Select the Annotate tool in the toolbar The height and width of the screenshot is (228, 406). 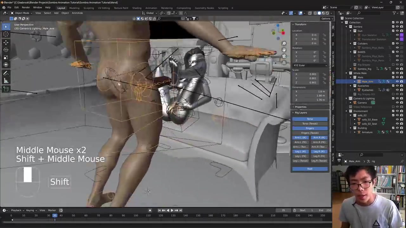pyautogui.click(x=6, y=73)
